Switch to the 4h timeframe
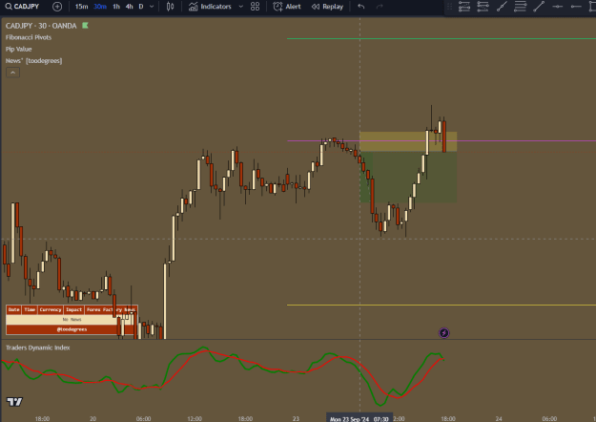Screen dimensions: 596x422 (130, 7)
